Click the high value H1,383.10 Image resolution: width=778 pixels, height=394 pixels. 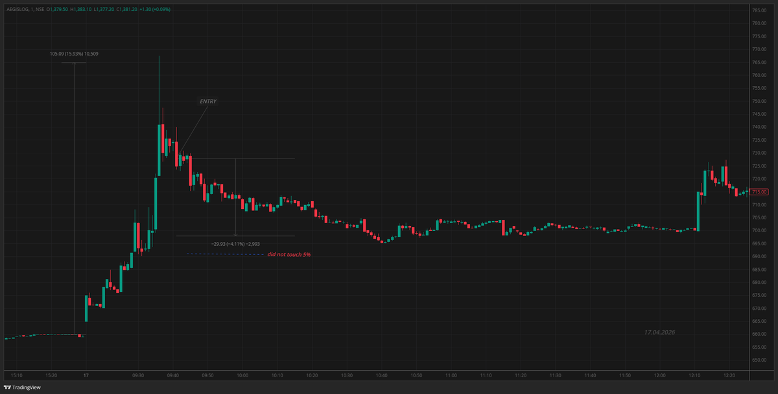pos(81,10)
